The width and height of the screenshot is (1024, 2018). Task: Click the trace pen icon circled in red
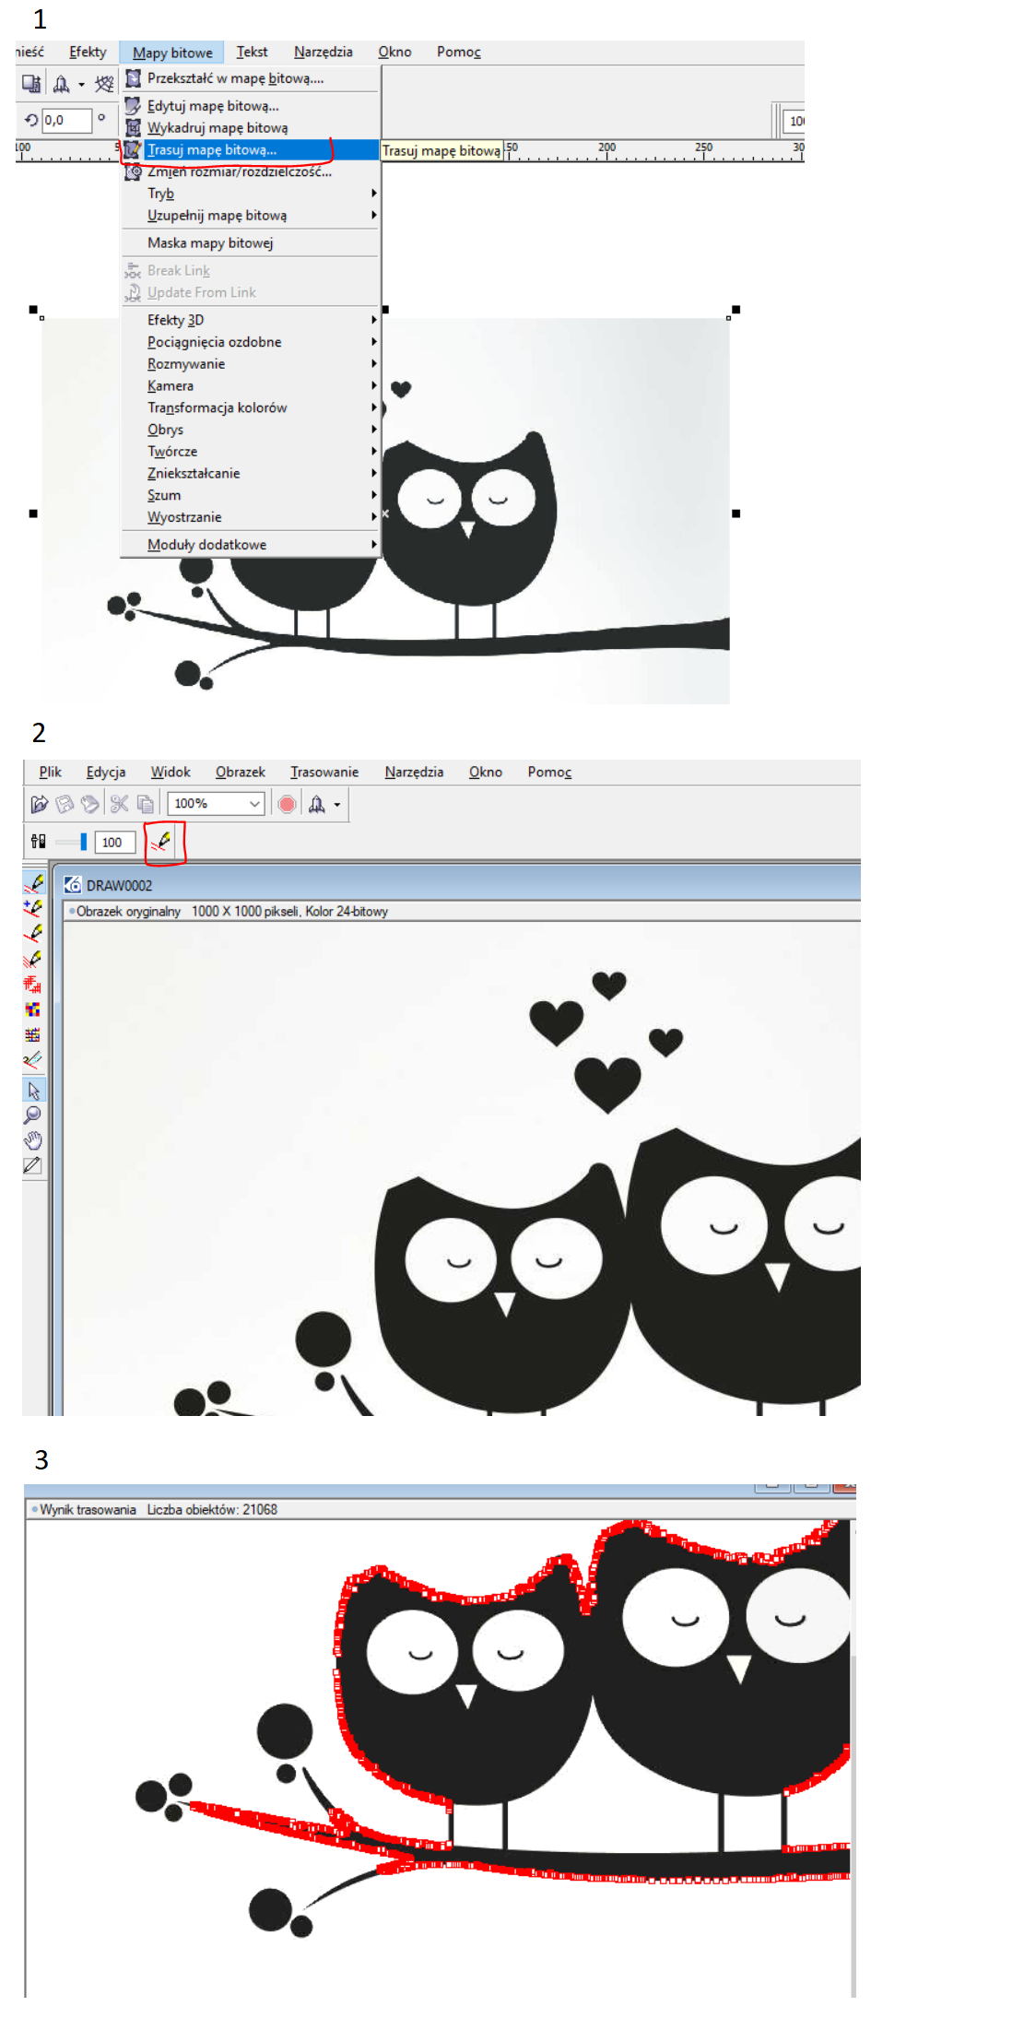(x=163, y=841)
